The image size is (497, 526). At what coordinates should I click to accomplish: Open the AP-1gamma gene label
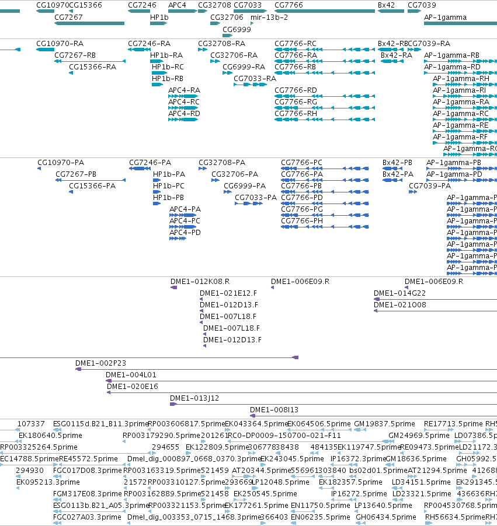click(445, 17)
